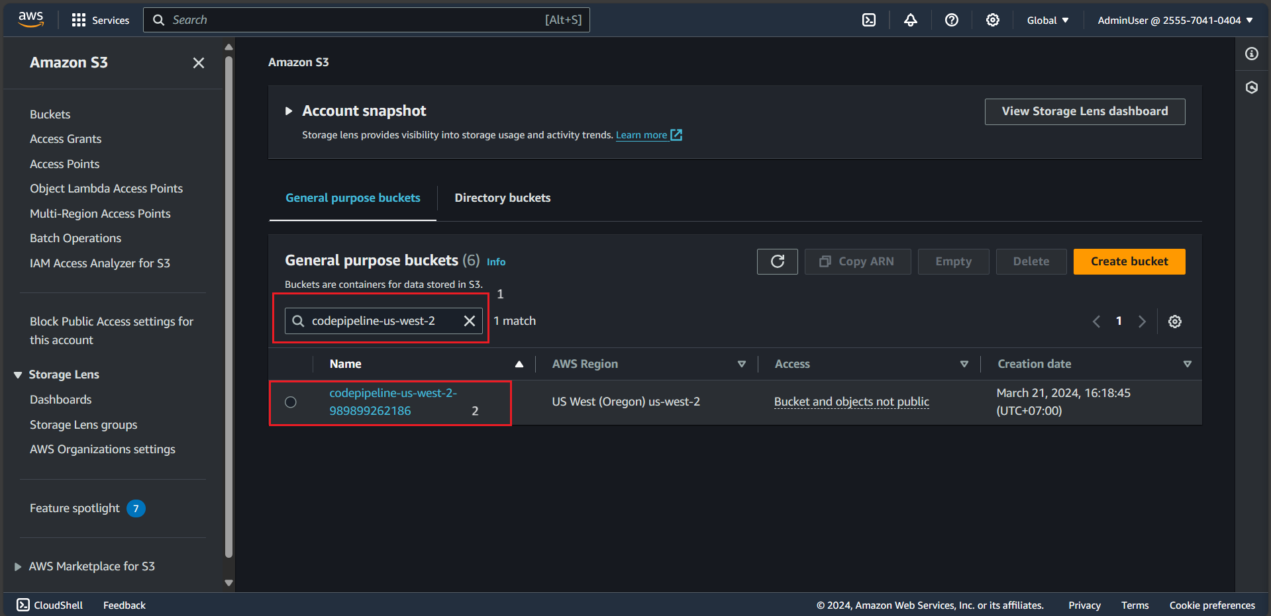Image resolution: width=1271 pixels, height=616 pixels.
Task: Click Bucket and objects not public
Action: point(852,402)
